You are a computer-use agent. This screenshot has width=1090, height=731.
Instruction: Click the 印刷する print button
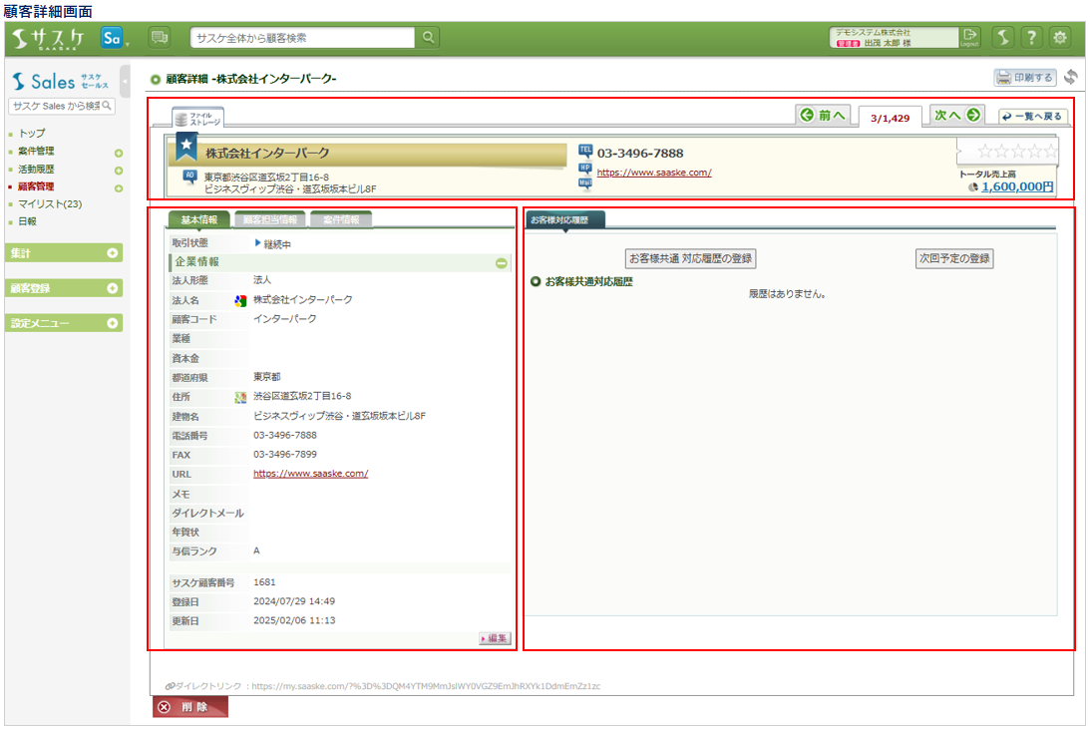click(x=1025, y=77)
